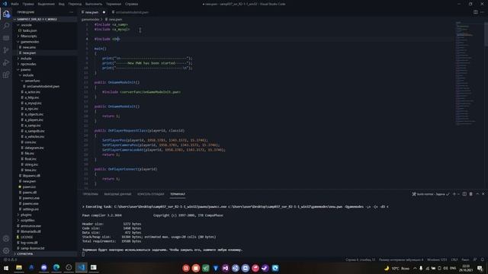488x274 pixels.
Task: Open the Search view in activity bar
Action: 6,26
